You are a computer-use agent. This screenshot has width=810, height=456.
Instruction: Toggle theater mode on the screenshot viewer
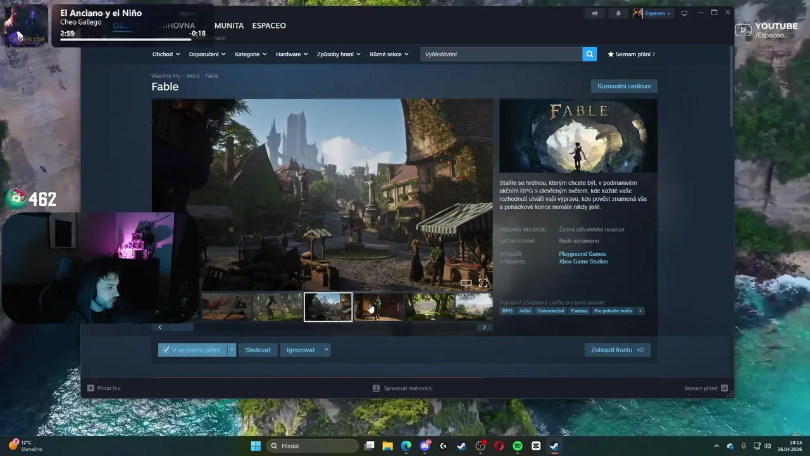point(466,283)
